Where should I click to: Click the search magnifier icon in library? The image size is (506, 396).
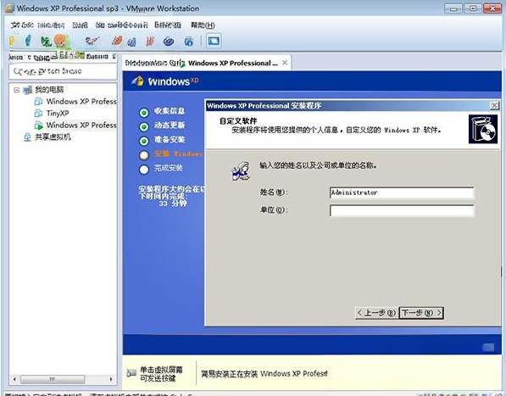pos(18,71)
